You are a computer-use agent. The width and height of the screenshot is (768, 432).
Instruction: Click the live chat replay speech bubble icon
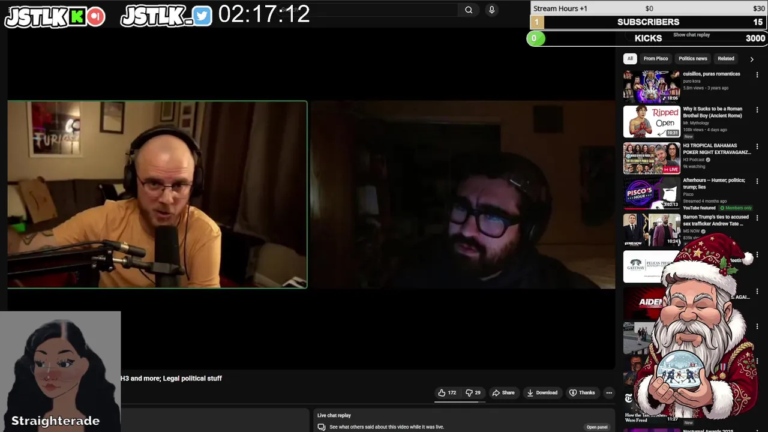click(322, 427)
